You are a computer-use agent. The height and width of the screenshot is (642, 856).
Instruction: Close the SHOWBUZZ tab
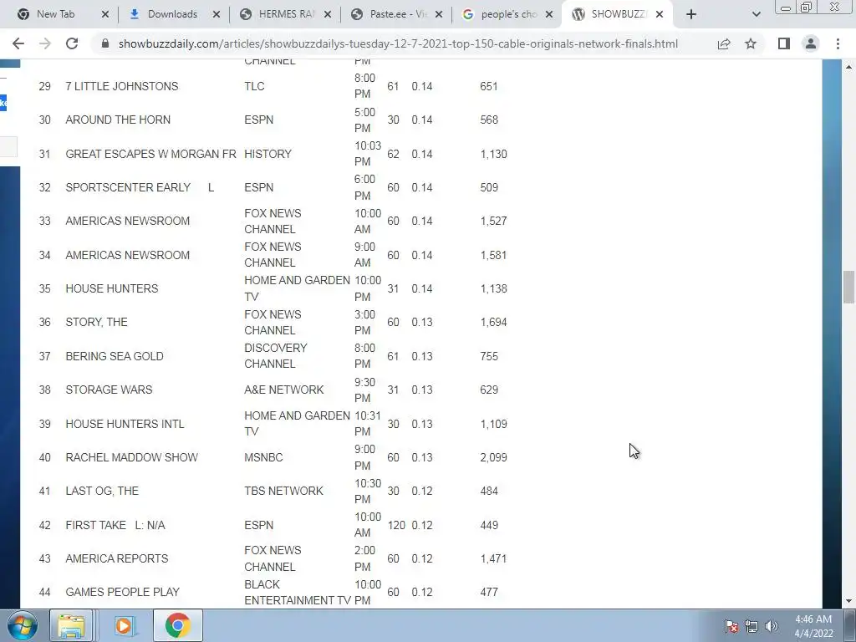pyautogui.click(x=660, y=14)
